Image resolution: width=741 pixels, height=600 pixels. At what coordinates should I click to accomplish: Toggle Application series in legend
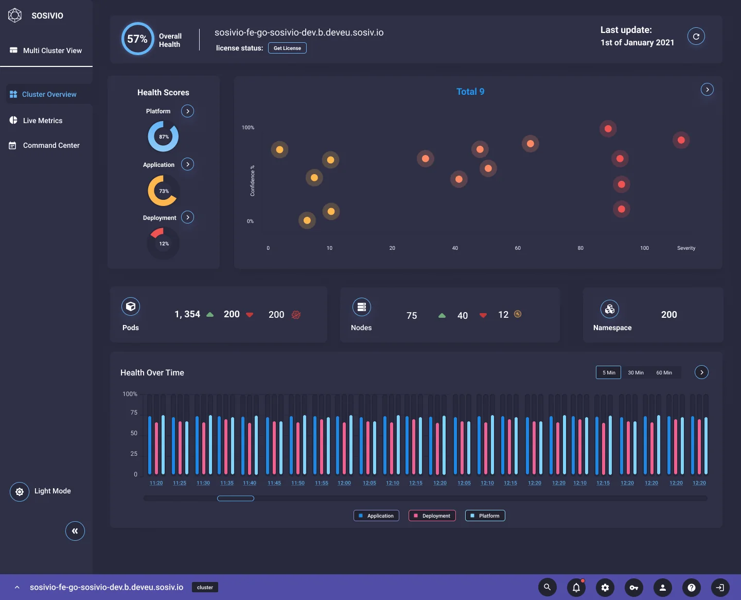(x=376, y=516)
